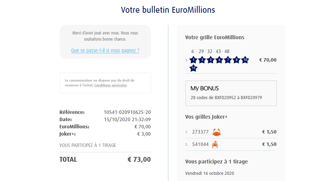
Task: Click the Joker+ number 273377
Action: [x=200, y=132]
